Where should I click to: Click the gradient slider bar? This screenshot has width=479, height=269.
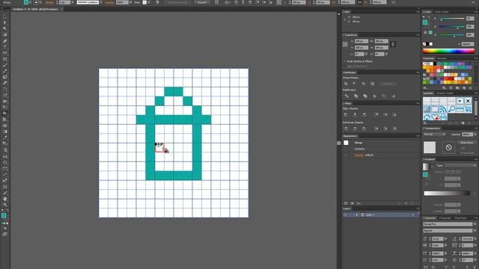tap(447, 193)
